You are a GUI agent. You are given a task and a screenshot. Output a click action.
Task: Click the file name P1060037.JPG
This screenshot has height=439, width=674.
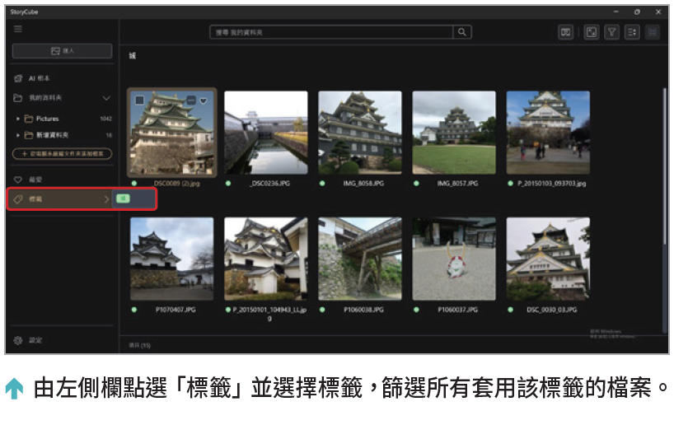458,310
